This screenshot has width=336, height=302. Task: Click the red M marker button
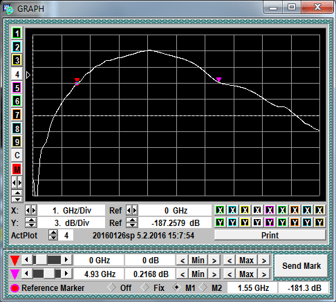tap(17, 169)
